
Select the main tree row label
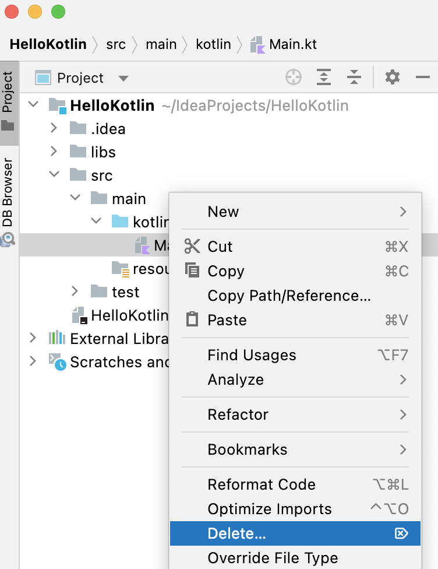pyautogui.click(x=129, y=199)
